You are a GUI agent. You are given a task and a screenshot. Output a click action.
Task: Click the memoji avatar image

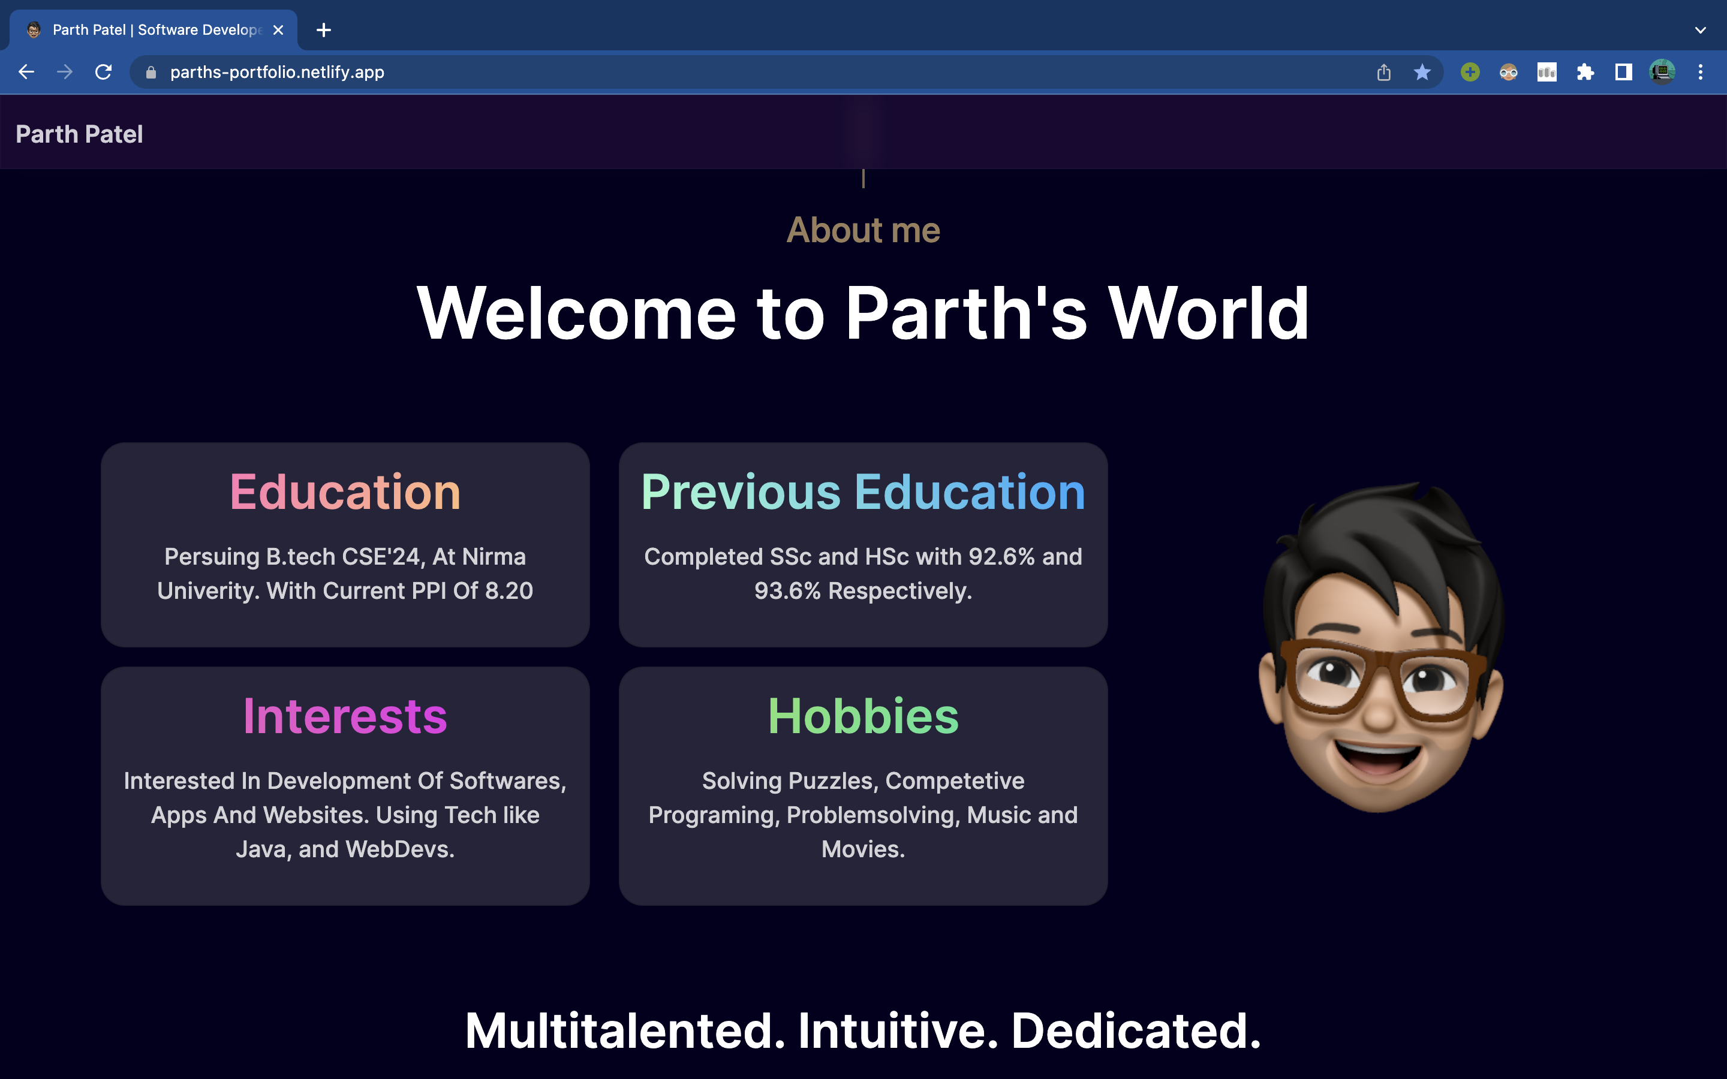[1381, 647]
